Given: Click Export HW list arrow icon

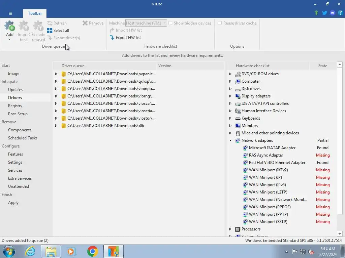Looking at the screenshot, I should point(112,38).
